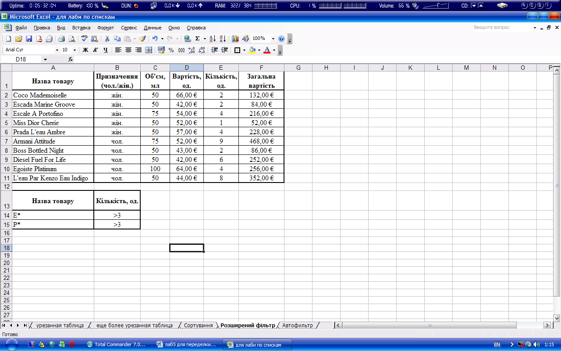Click the Open file folder icon
The height and width of the screenshot is (351, 561).
(18, 39)
